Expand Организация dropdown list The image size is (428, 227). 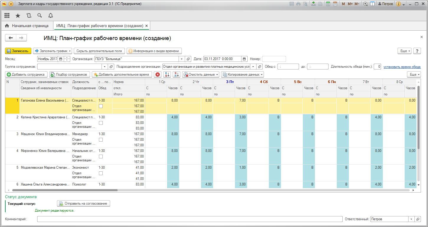[182, 59]
